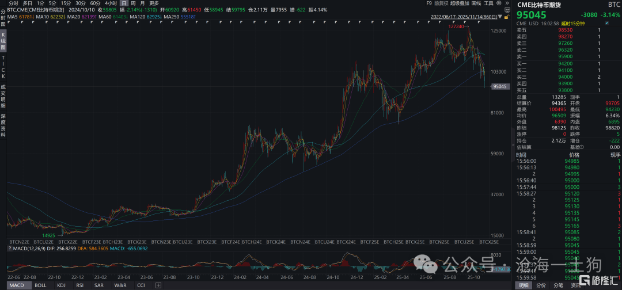Select the 日 daily timeframe
Image resolution: width=622 pixels, height=290 pixels.
124,3
